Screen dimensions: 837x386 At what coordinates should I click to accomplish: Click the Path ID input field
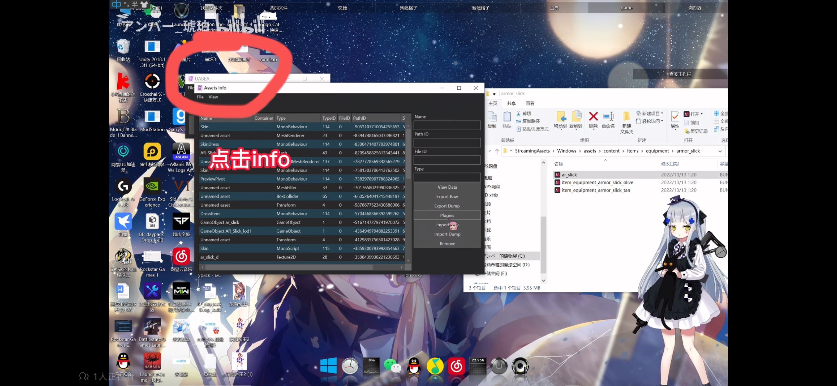(x=447, y=143)
